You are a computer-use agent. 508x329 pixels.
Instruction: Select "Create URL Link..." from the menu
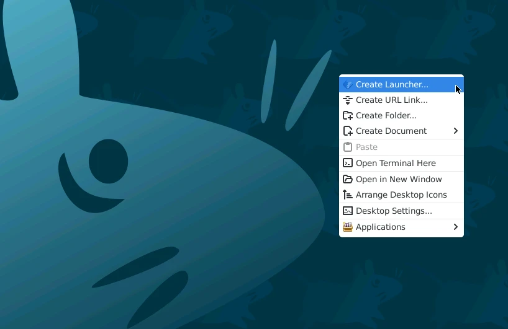391,100
